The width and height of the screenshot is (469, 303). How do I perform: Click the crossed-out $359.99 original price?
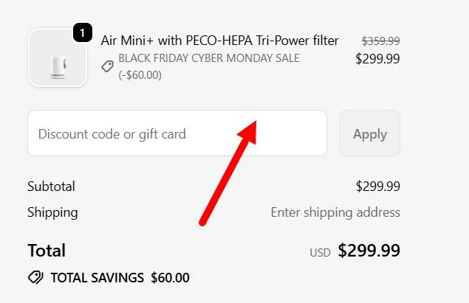[380, 41]
